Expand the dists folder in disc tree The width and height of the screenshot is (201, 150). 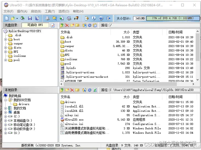point(5,47)
